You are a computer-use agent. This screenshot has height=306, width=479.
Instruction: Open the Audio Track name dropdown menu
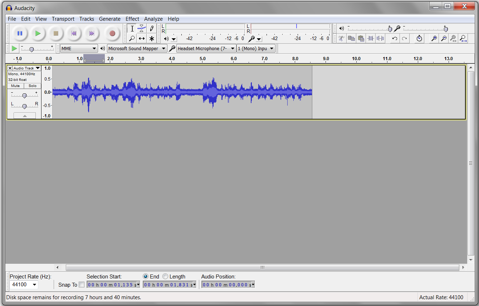click(x=27, y=68)
